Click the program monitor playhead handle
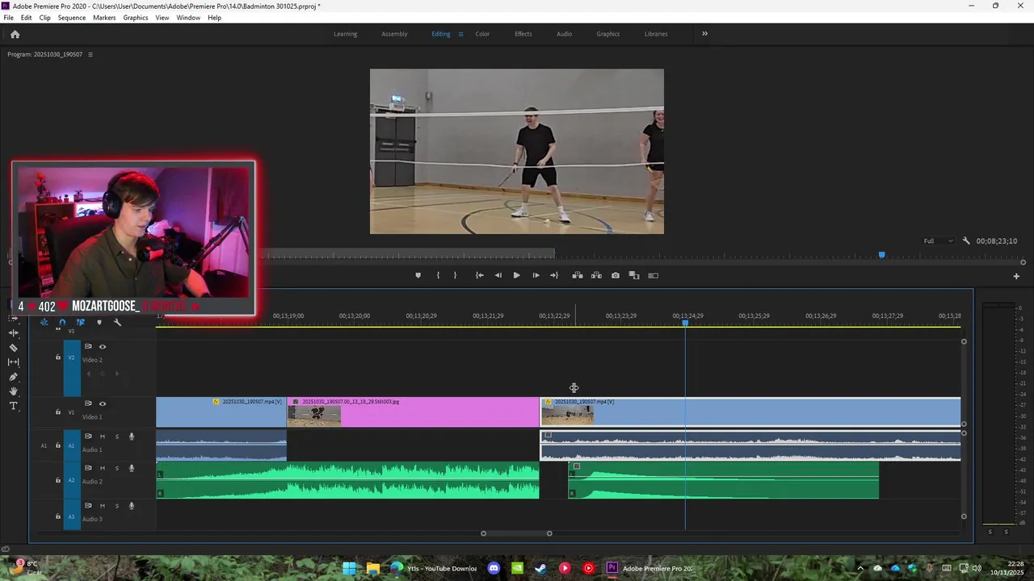The width and height of the screenshot is (1034, 581). pos(881,255)
